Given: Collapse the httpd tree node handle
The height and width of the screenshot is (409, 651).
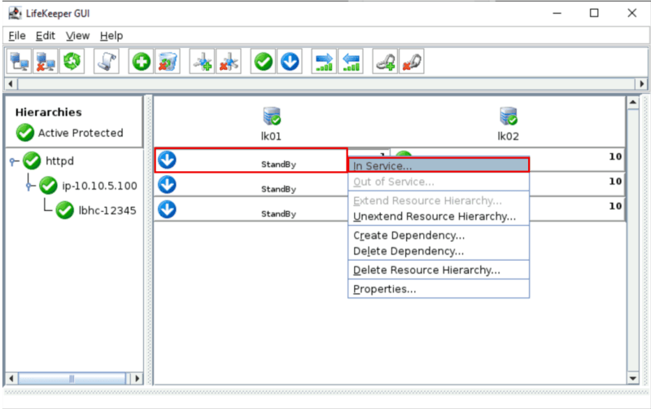Looking at the screenshot, I should 14,161.
